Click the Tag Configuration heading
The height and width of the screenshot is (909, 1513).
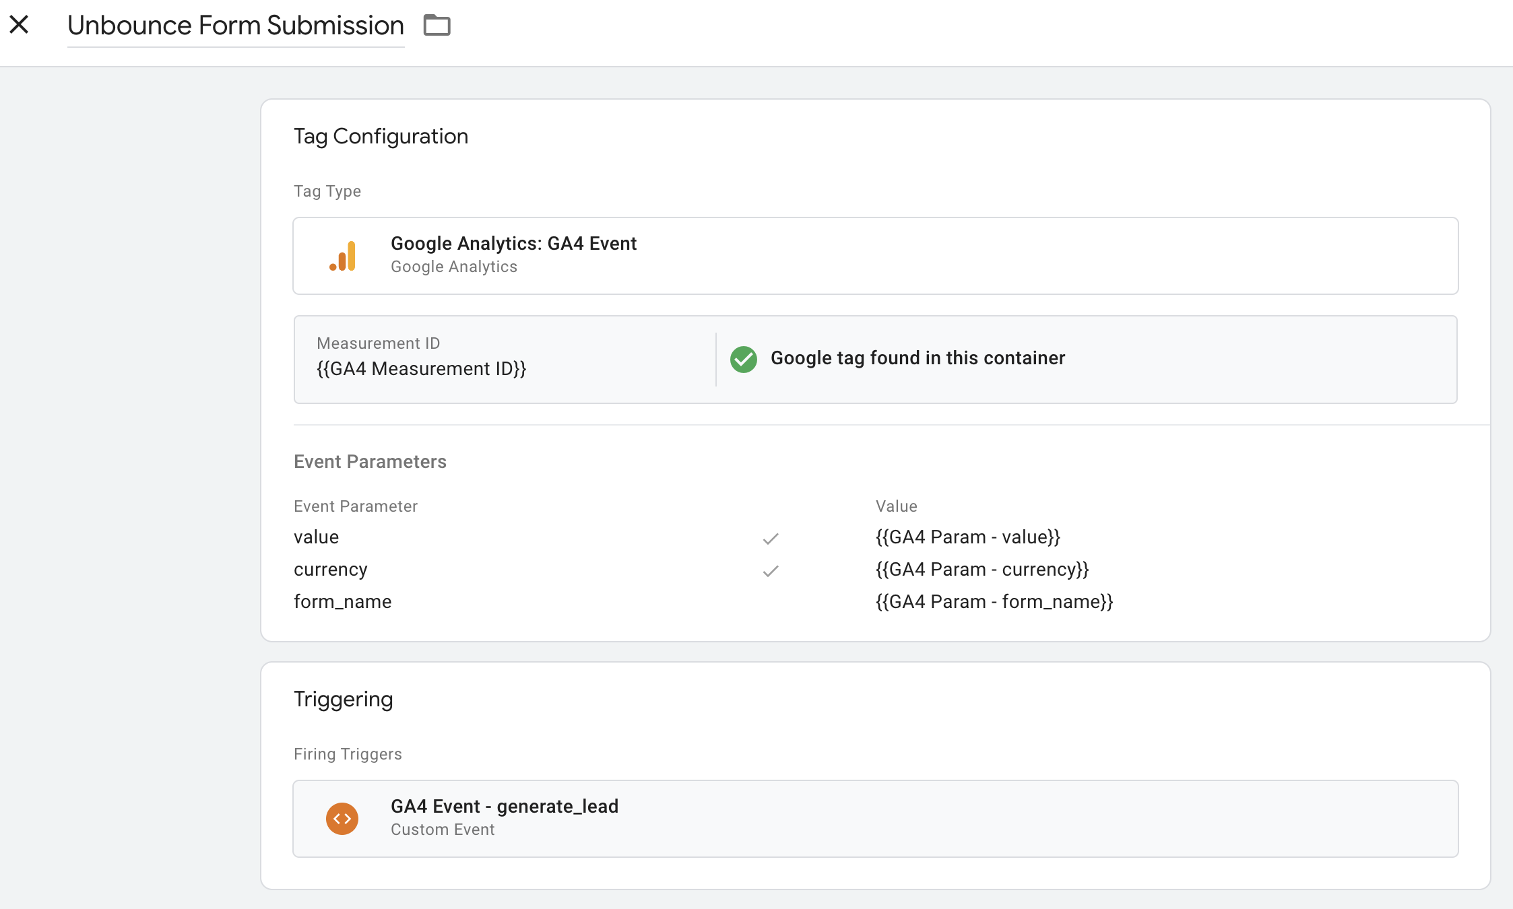[x=381, y=137]
